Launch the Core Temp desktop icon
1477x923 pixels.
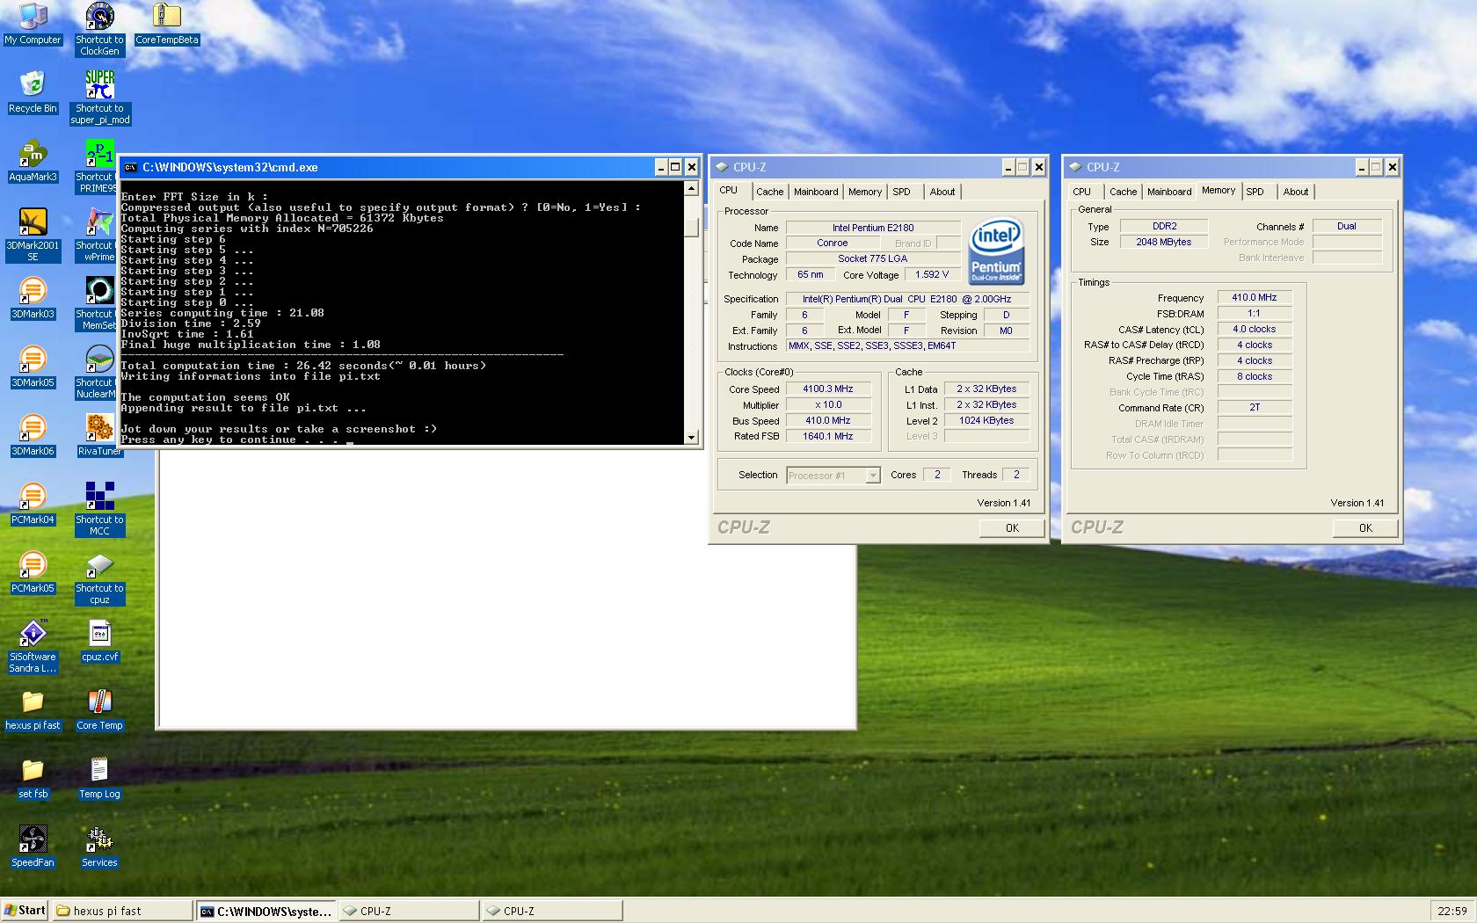point(99,709)
